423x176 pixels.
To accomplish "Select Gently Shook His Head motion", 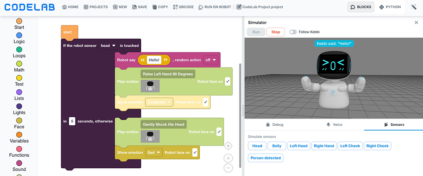I will click(x=164, y=124).
